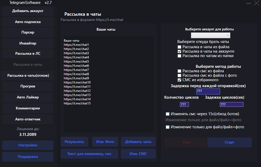Select https://t.me/chat2 line
261x167 pixels.
(x=76, y=49)
